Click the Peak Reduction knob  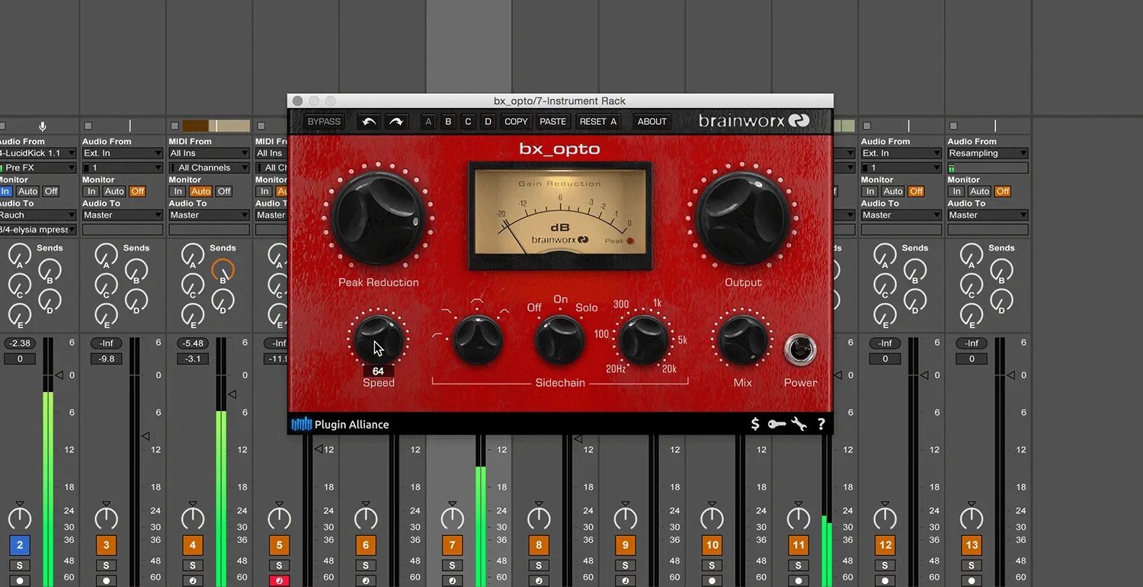coord(378,219)
